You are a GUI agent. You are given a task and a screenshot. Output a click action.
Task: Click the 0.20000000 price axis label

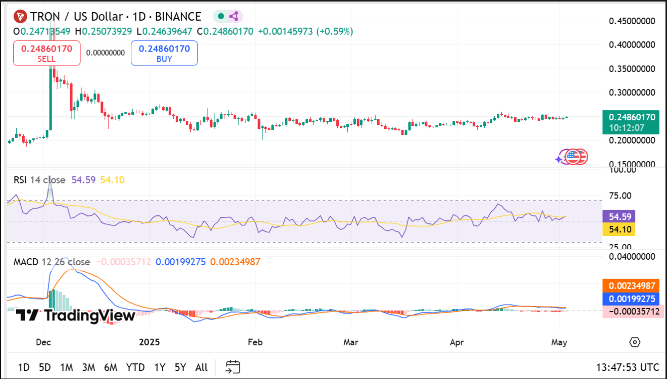632,141
